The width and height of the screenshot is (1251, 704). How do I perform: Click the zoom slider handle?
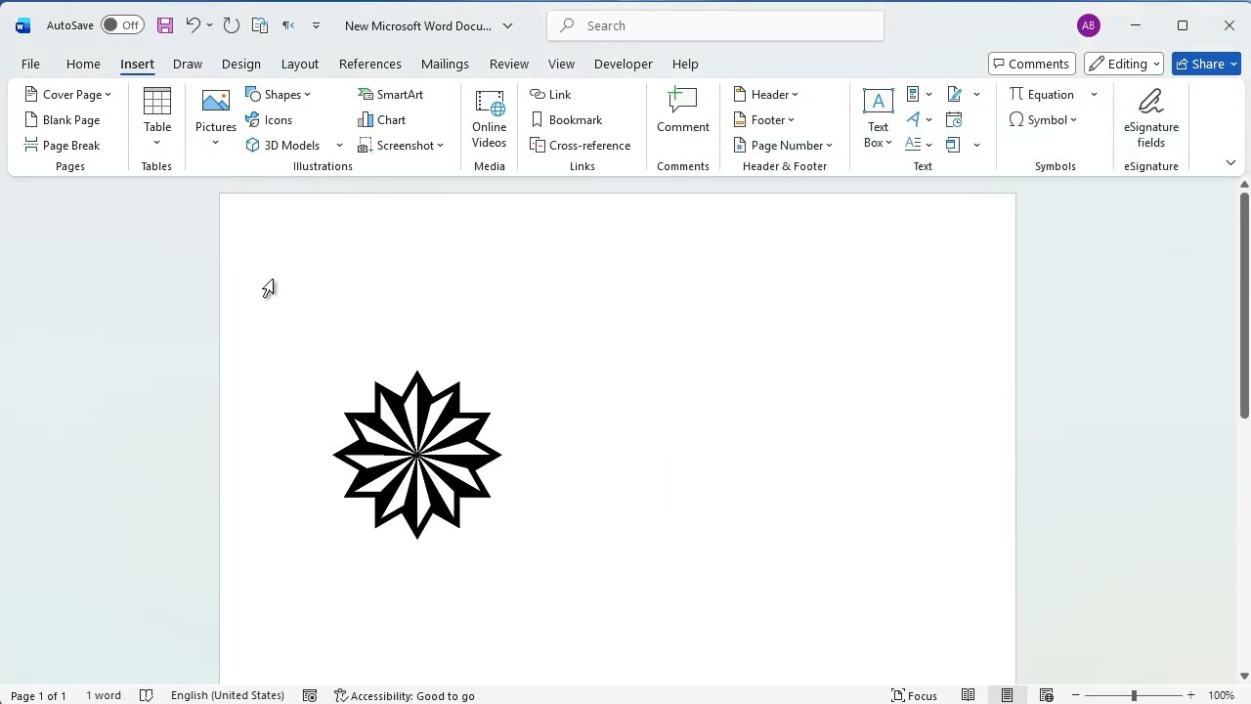[x=1134, y=695]
